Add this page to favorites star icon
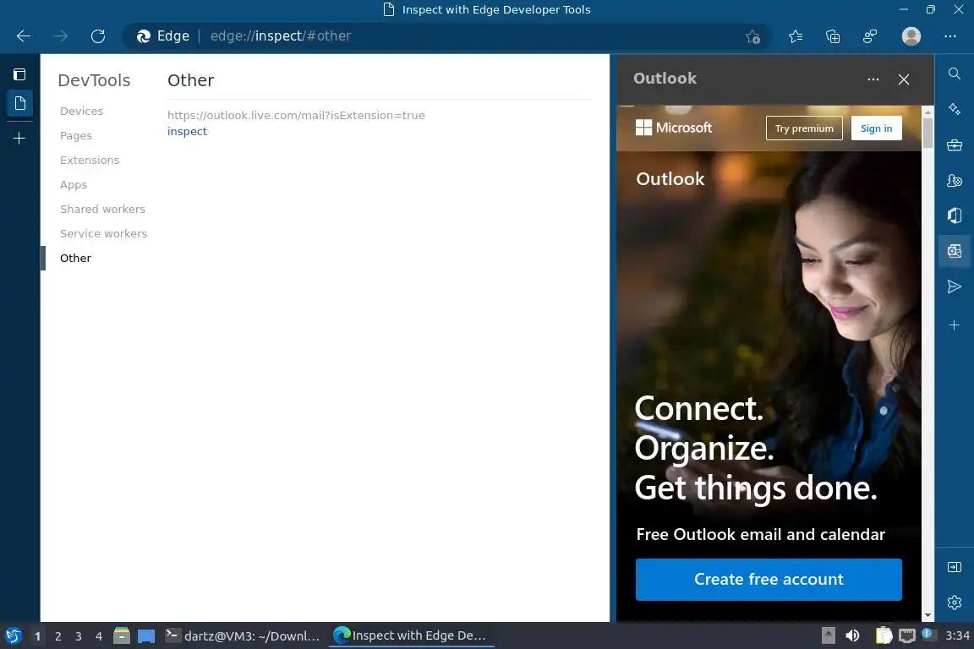 [752, 36]
